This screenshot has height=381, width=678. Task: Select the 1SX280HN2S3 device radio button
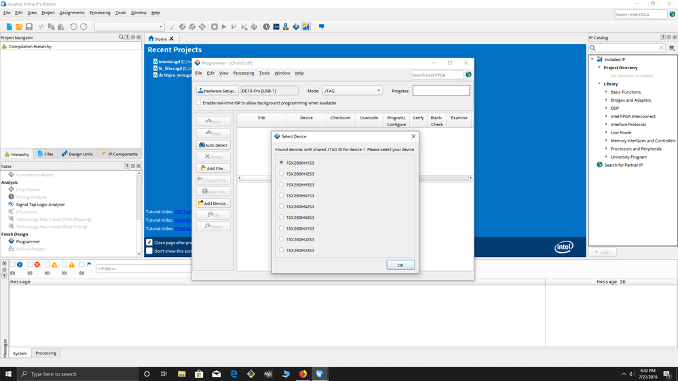pos(282,207)
